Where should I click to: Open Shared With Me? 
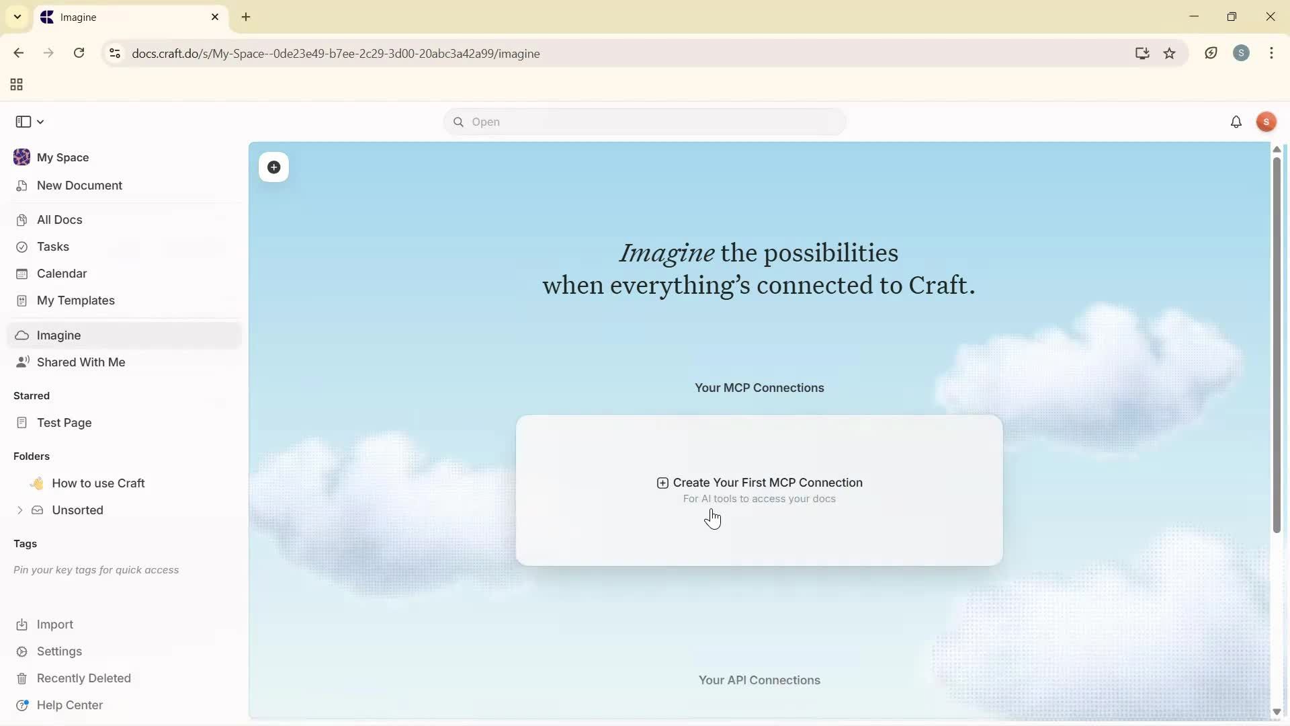[81, 362]
